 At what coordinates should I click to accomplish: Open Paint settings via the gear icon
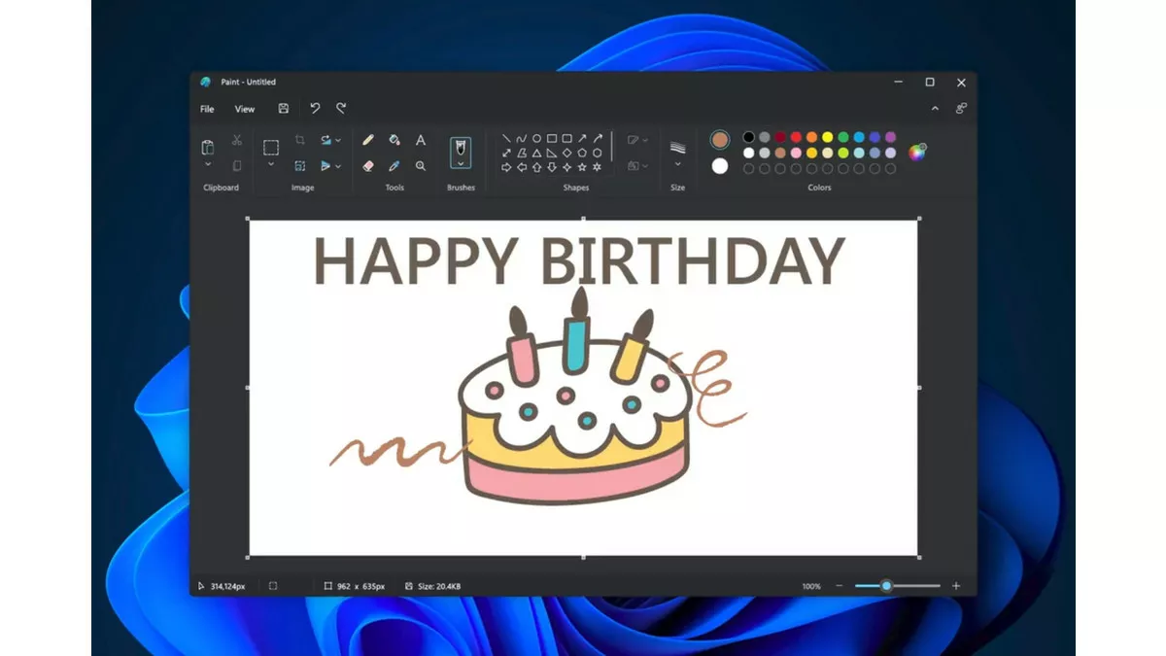[x=962, y=108]
